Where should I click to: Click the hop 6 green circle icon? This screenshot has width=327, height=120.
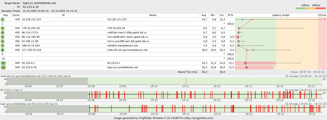(x=3, y=41)
